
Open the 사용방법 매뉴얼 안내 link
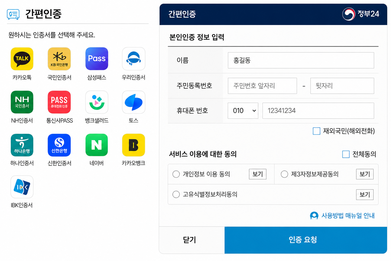[348, 216]
